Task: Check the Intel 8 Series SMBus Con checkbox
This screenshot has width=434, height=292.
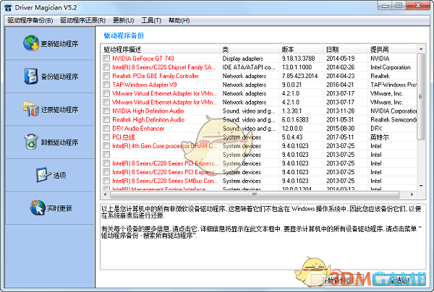Action: [x=106, y=181]
